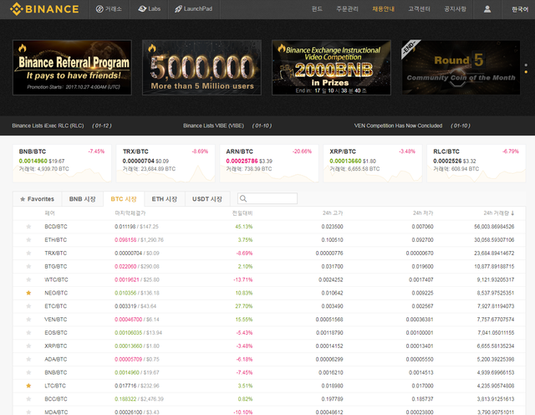Open the Round 5 Community Coin banner
Screen dimensions: 535x415
[461, 68]
